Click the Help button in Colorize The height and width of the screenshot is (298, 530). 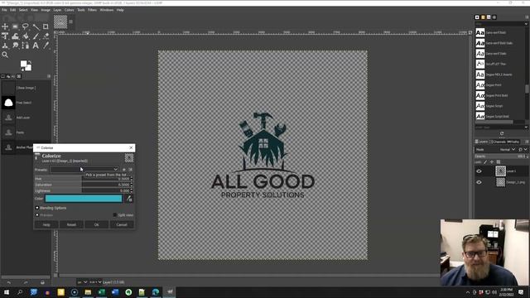tap(46, 224)
